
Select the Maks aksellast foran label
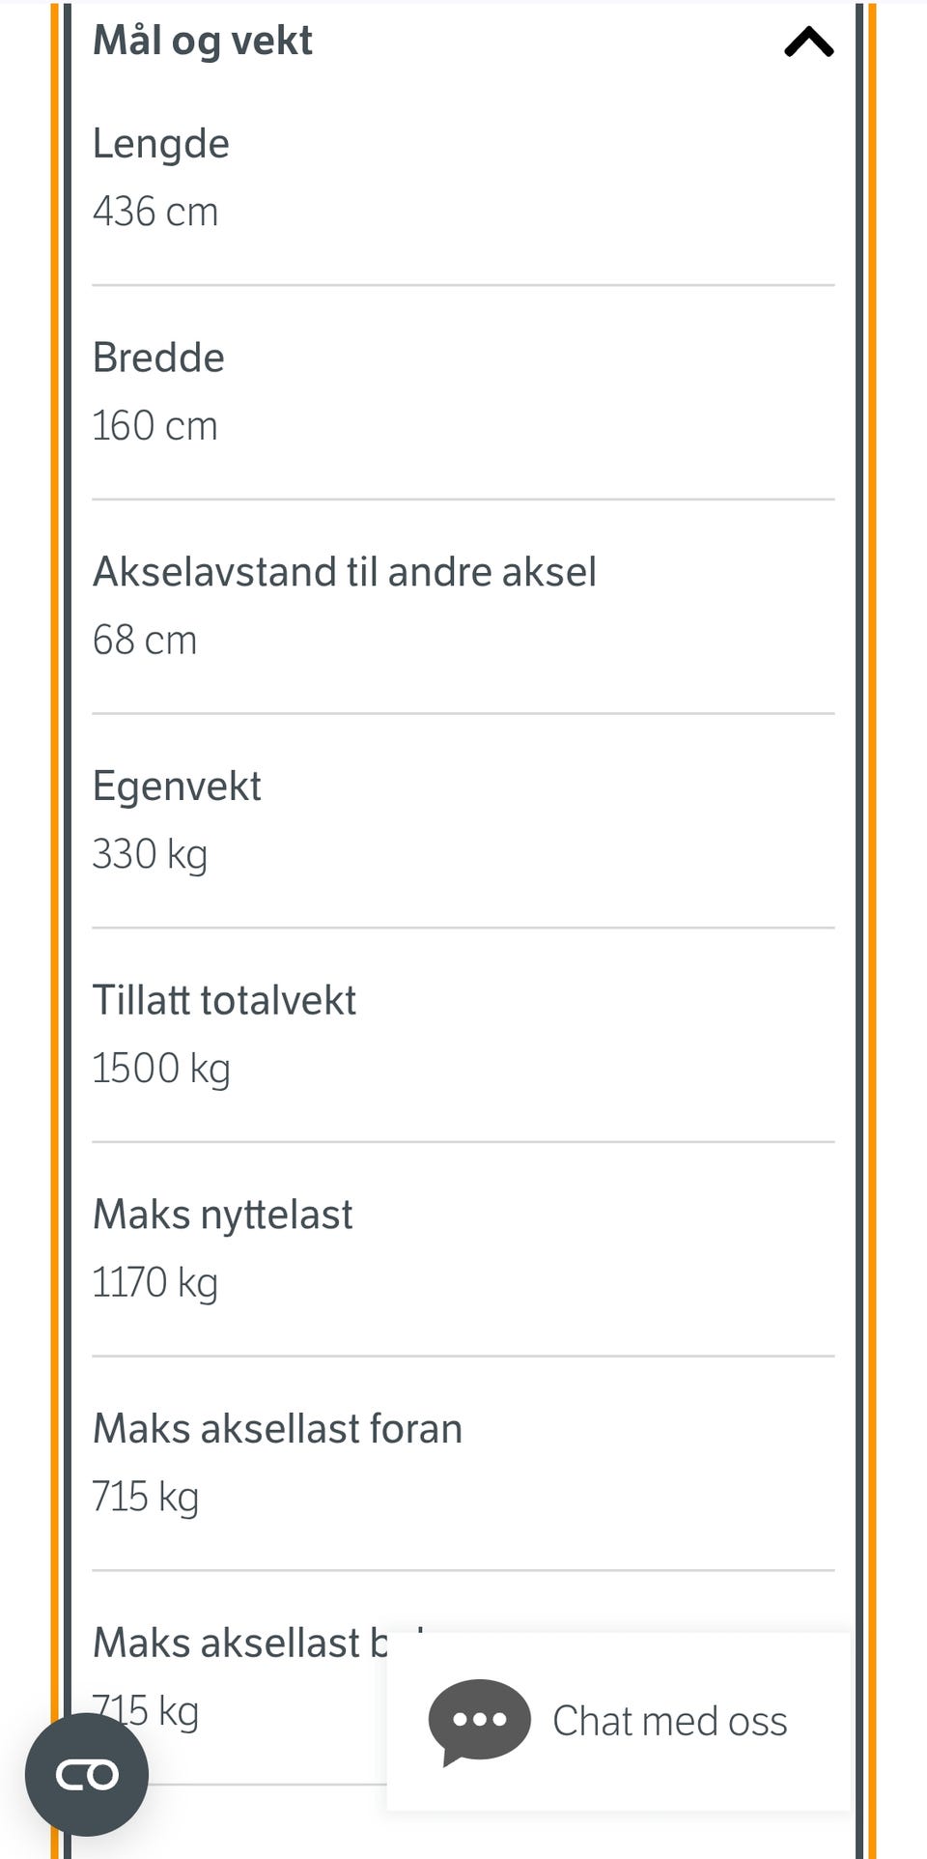coord(278,1429)
